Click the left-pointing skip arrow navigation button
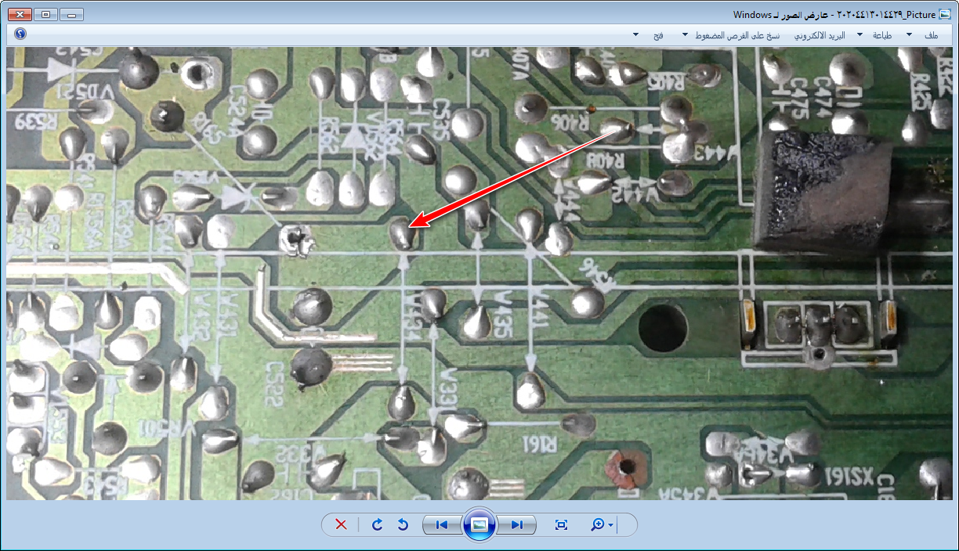 point(441,524)
